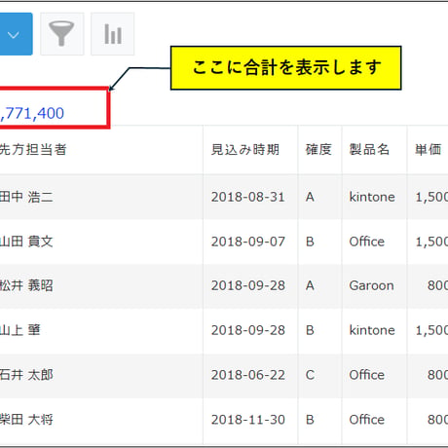Click unit price in 石井 太郎 row
448x448 pixels.
[437, 375]
